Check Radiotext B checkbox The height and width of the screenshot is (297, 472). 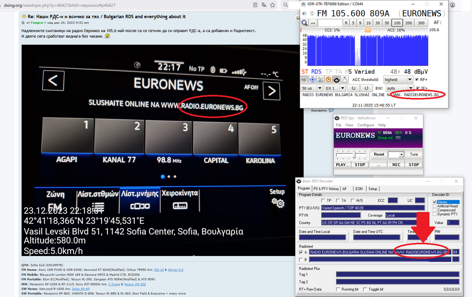[301, 259]
